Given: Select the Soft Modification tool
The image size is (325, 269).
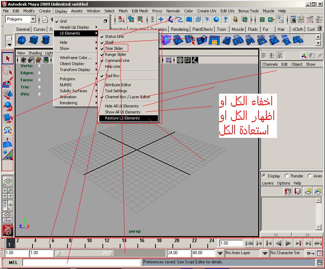Looking at the screenshot, I should click(x=8, y=143).
